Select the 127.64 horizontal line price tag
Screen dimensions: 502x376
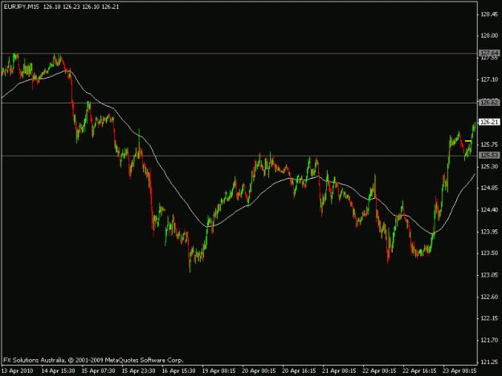point(489,53)
